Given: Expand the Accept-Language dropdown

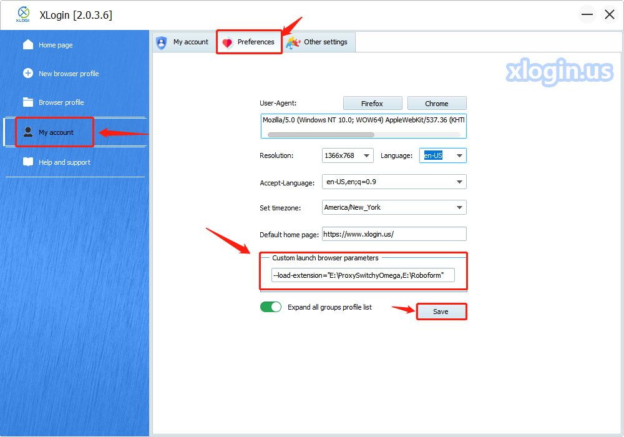Looking at the screenshot, I should tap(459, 182).
